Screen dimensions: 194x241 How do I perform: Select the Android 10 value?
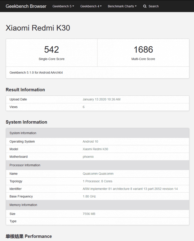[90, 142]
